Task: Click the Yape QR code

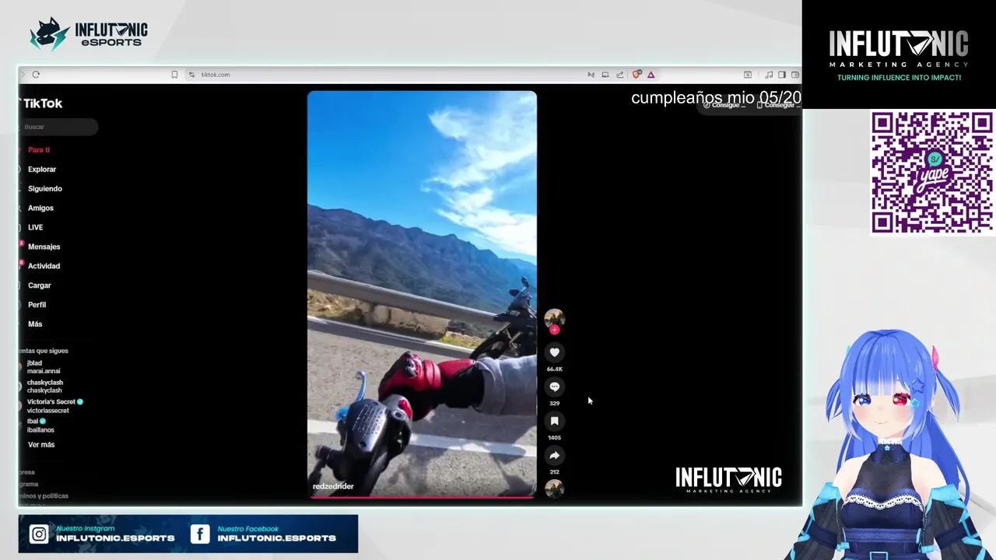Action: 932,172
